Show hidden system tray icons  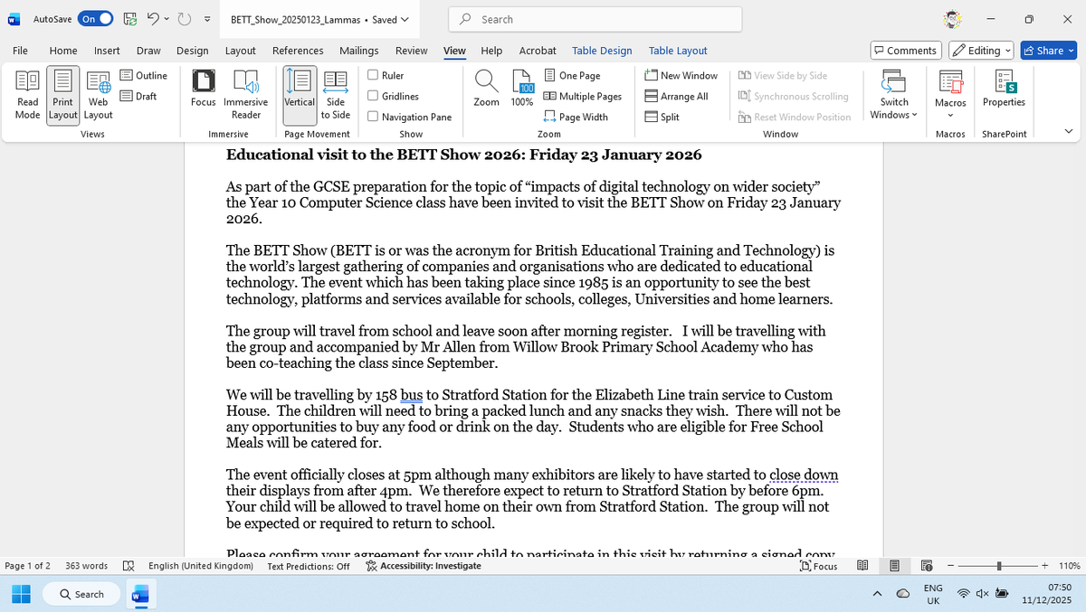click(877, 594)
